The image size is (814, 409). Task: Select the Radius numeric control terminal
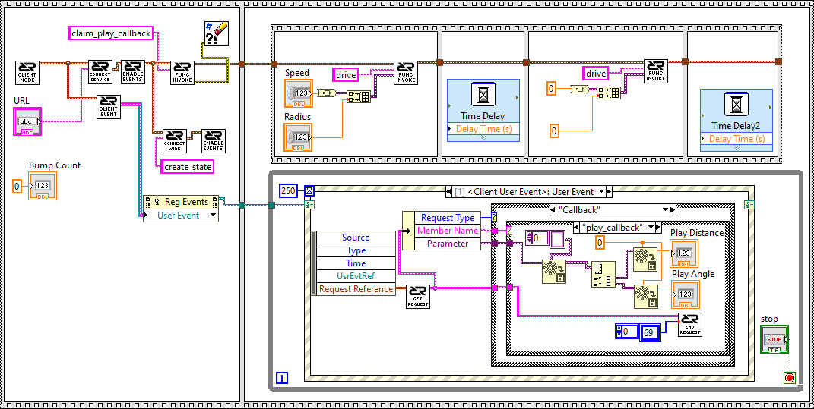point(299,137)
